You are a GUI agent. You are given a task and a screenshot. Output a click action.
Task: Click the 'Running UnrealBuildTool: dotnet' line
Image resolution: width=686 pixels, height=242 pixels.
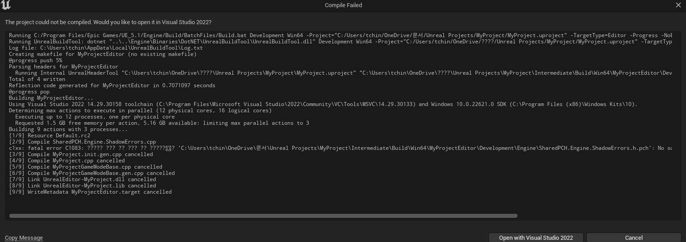click(341, 42)
